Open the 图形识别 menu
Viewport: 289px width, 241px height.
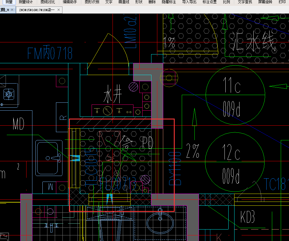tap(92, 2)
